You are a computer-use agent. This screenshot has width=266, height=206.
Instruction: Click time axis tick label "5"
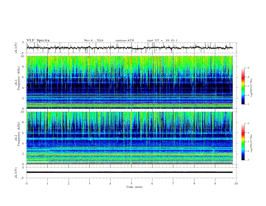[131, 183]
